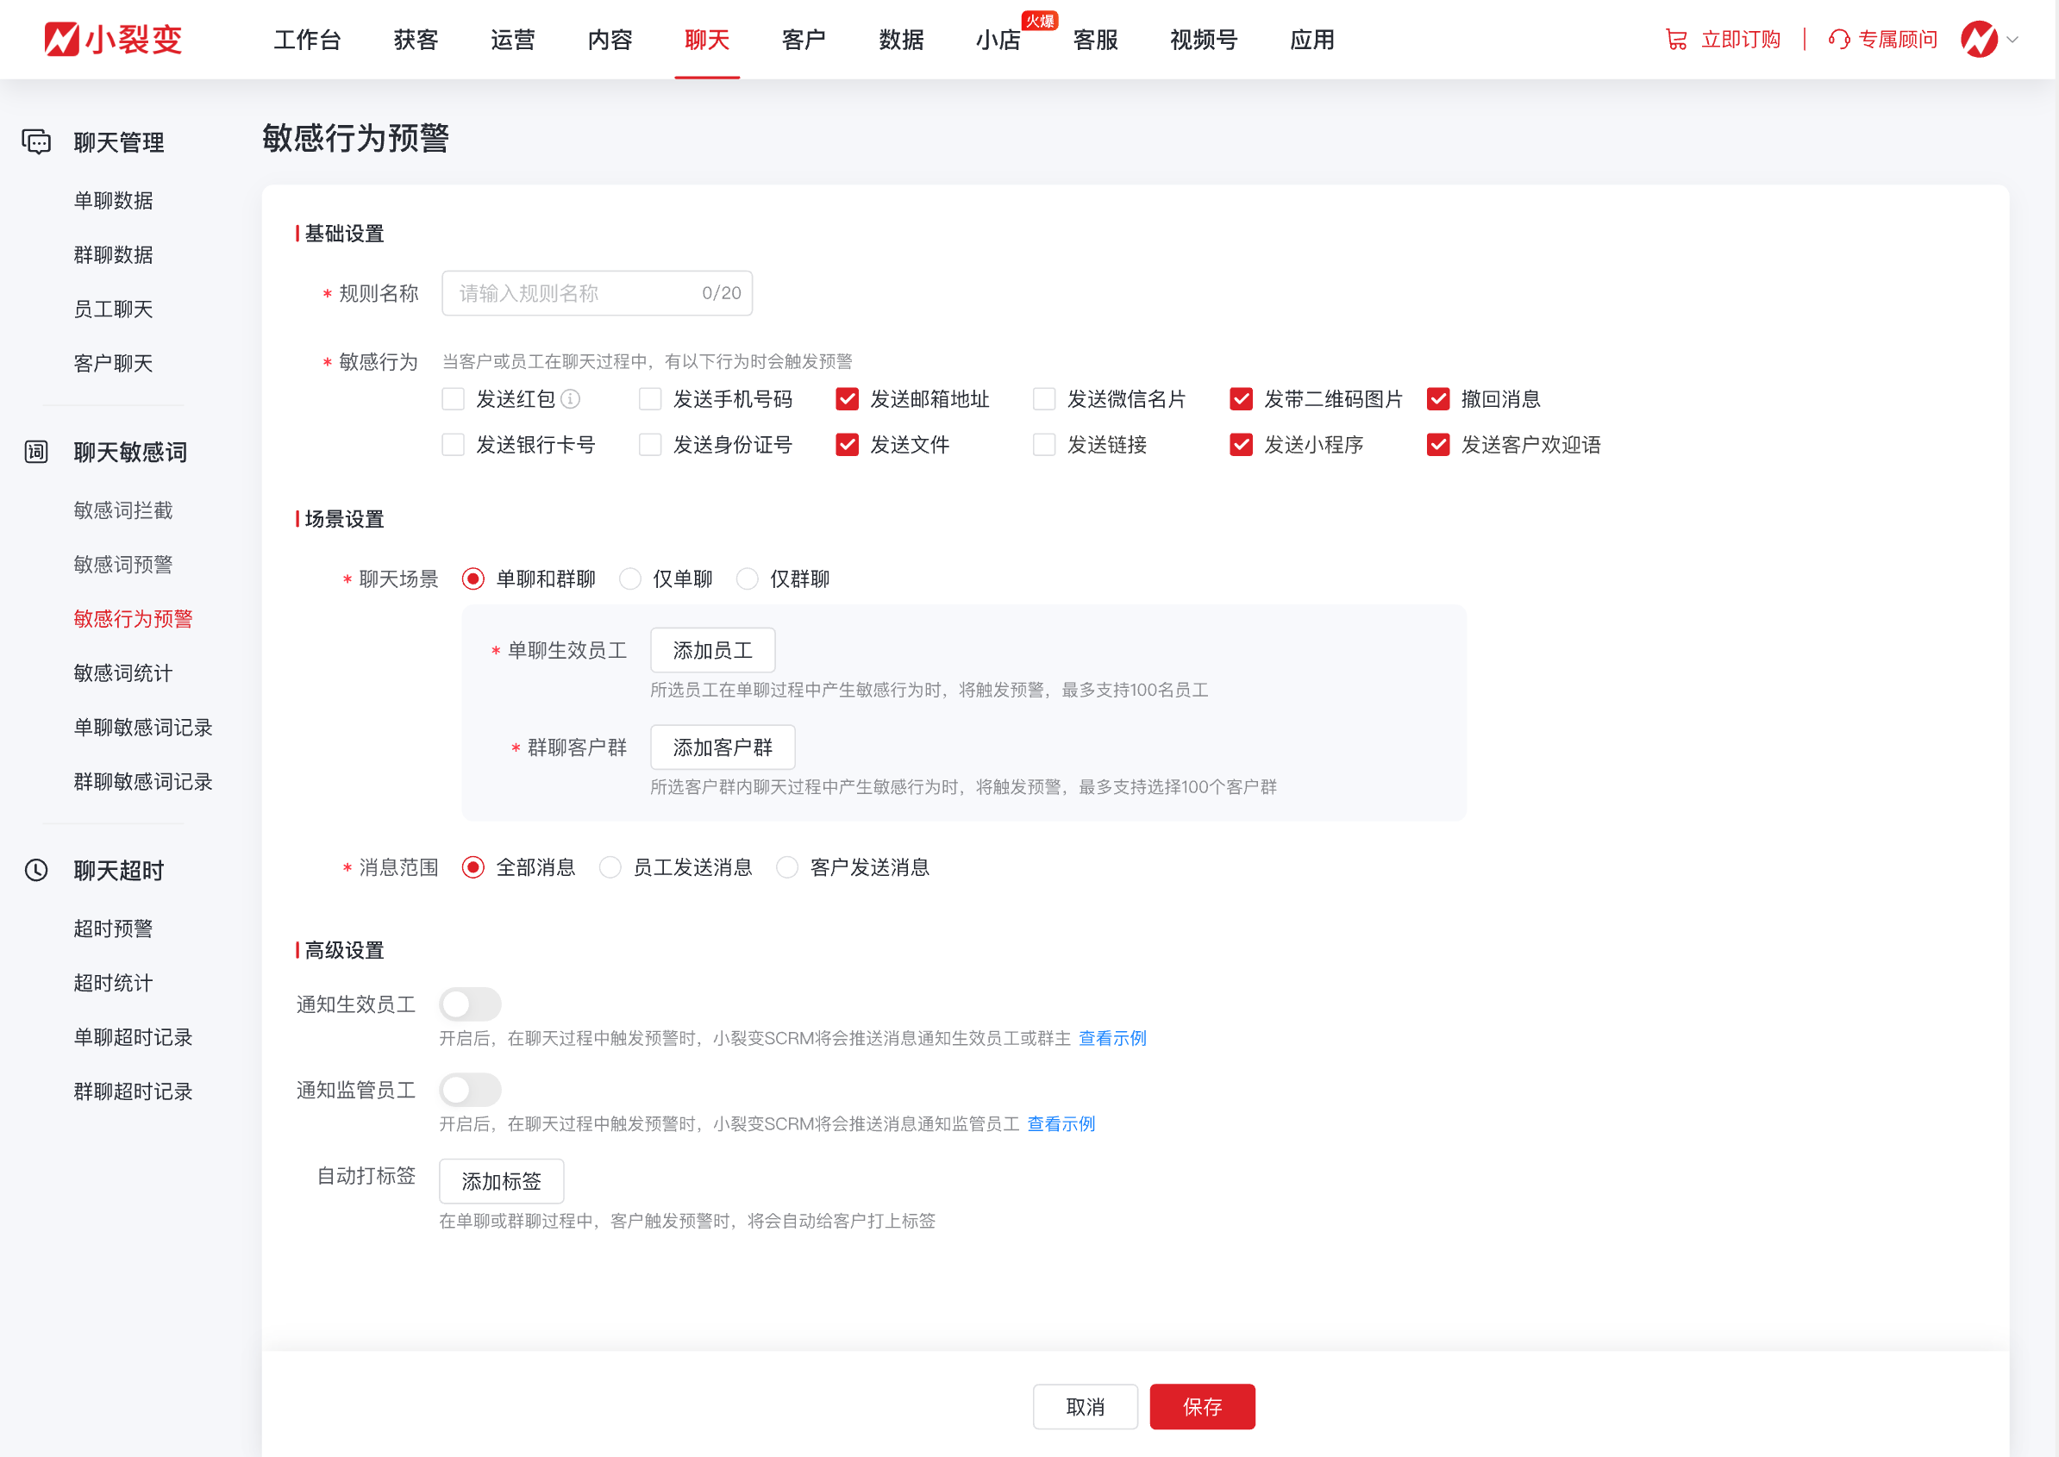Click the 聊天超时 clock icon
Image resolution: width=2059 pixels, height=1457 pixels.
point(36,869)
